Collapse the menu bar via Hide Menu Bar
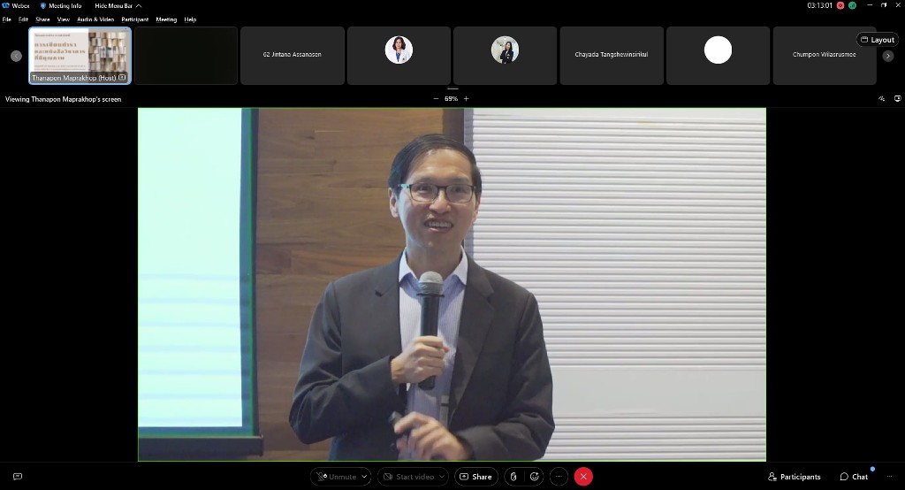Screen dimensions: 905x490 118,5
